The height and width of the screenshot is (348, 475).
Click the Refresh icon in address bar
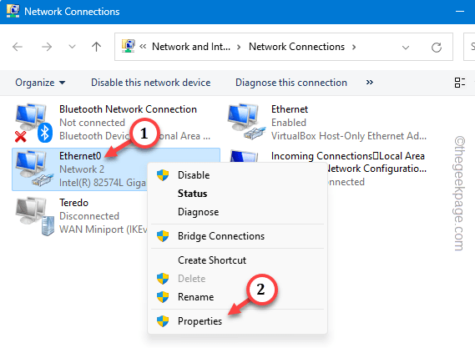[437, 48]
